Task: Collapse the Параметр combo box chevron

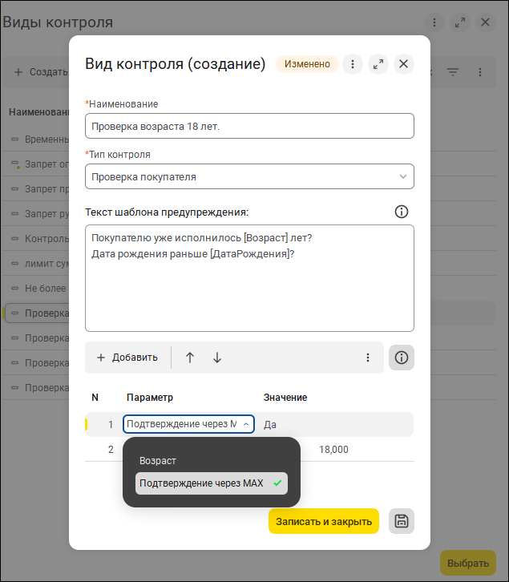Action: coord(246,424)
